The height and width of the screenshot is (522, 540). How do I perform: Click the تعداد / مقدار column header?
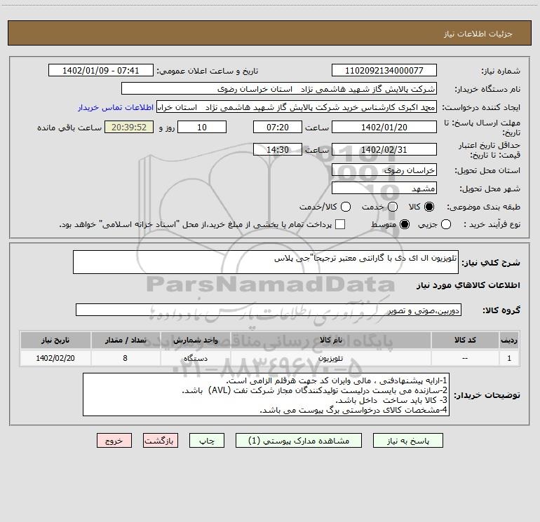pos(126,340)
